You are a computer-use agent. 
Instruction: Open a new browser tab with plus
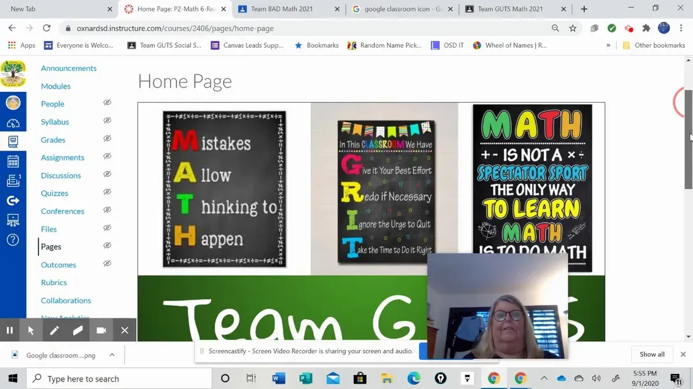pyautogui.click(x=584, y=9)
